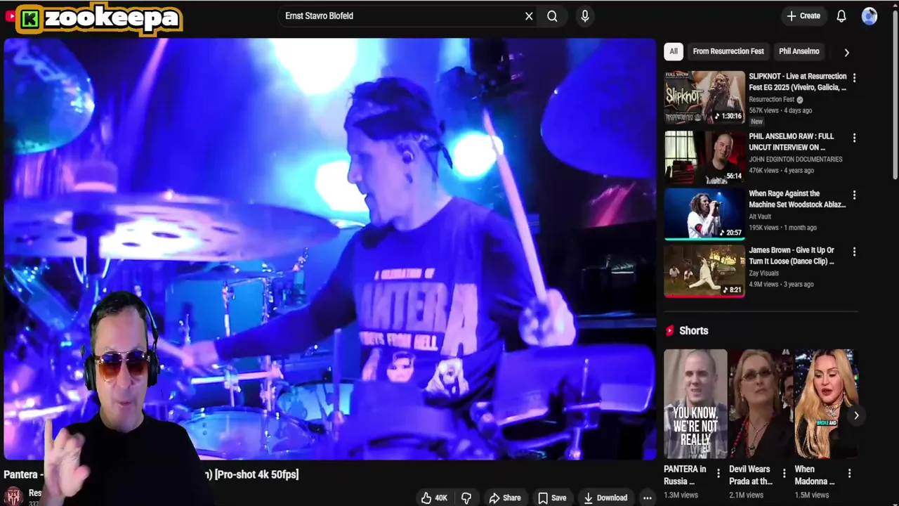Screen dimensions: 899x506
Task: Open Rage Against the Machine Woodstock thumbnail
Action: [x=704, y=214]
